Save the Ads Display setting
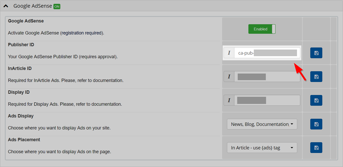Screen dimensions: 343x167 [316, 124]
